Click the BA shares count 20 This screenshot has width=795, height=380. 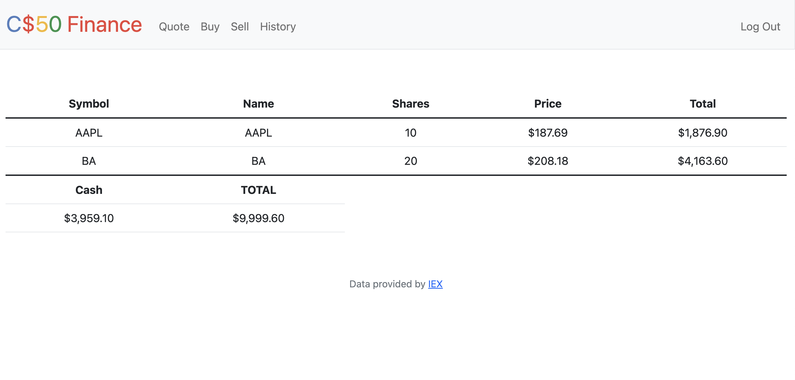click(x=411, y=161)
